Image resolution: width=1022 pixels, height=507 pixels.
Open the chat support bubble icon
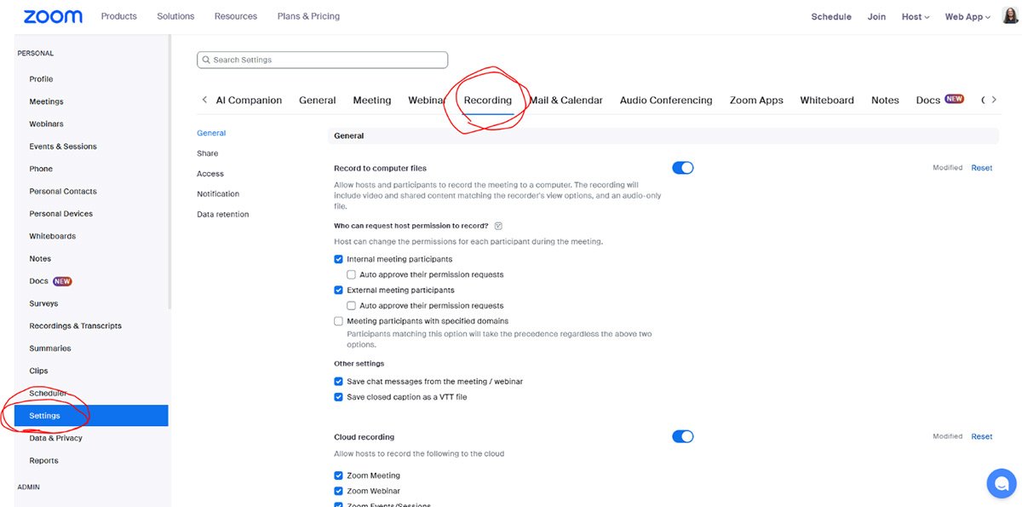click(x=1001, y=483)
